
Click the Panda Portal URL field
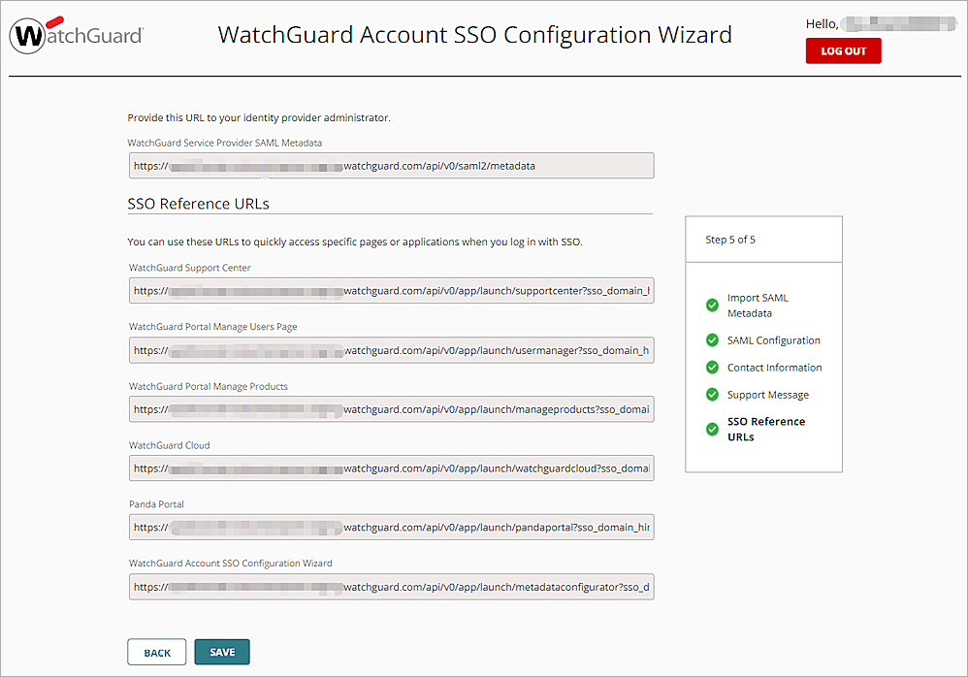coord(391,527)
